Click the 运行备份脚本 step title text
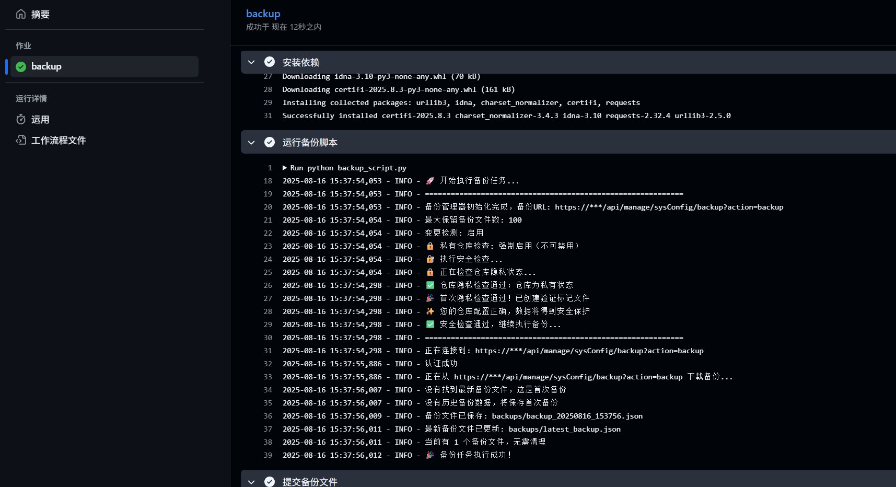Viewport: 896px width, 487px height. [x=310, y=142]
